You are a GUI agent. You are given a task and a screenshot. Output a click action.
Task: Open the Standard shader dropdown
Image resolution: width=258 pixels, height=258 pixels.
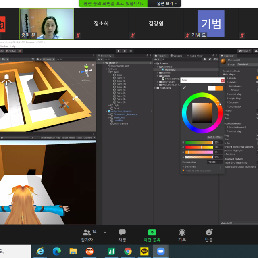[248, 64]
